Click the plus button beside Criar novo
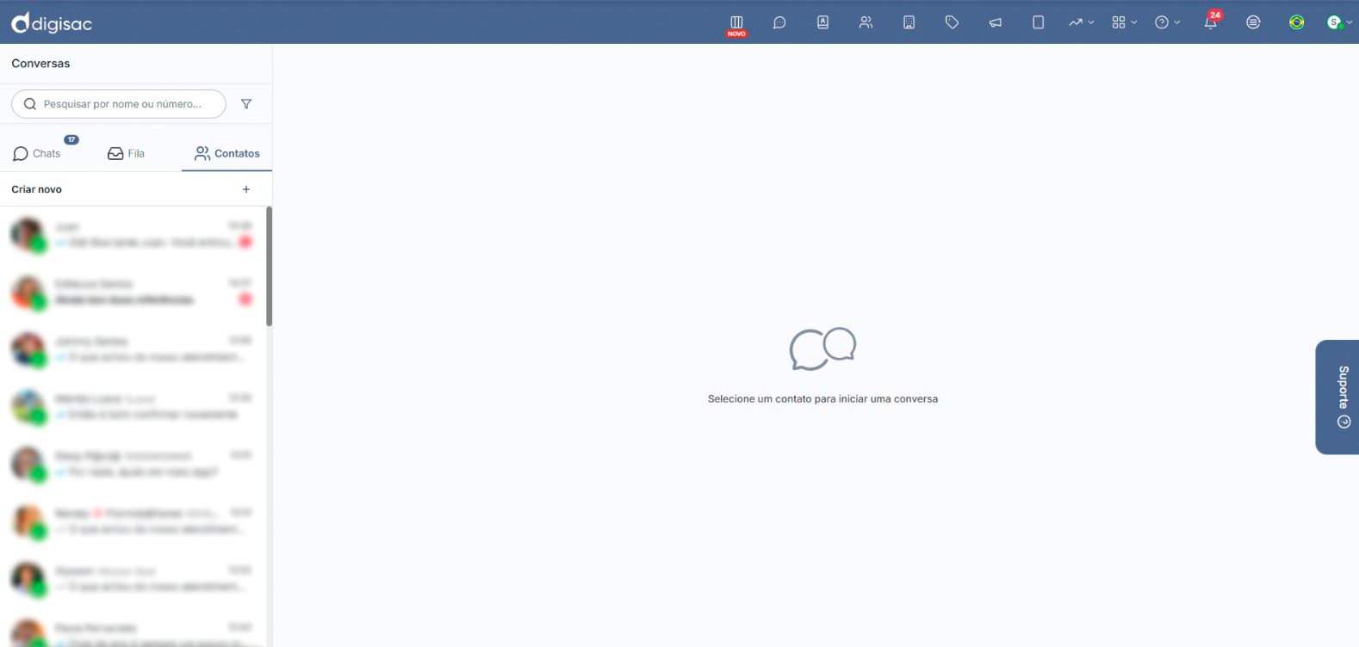 click(246, 189)
